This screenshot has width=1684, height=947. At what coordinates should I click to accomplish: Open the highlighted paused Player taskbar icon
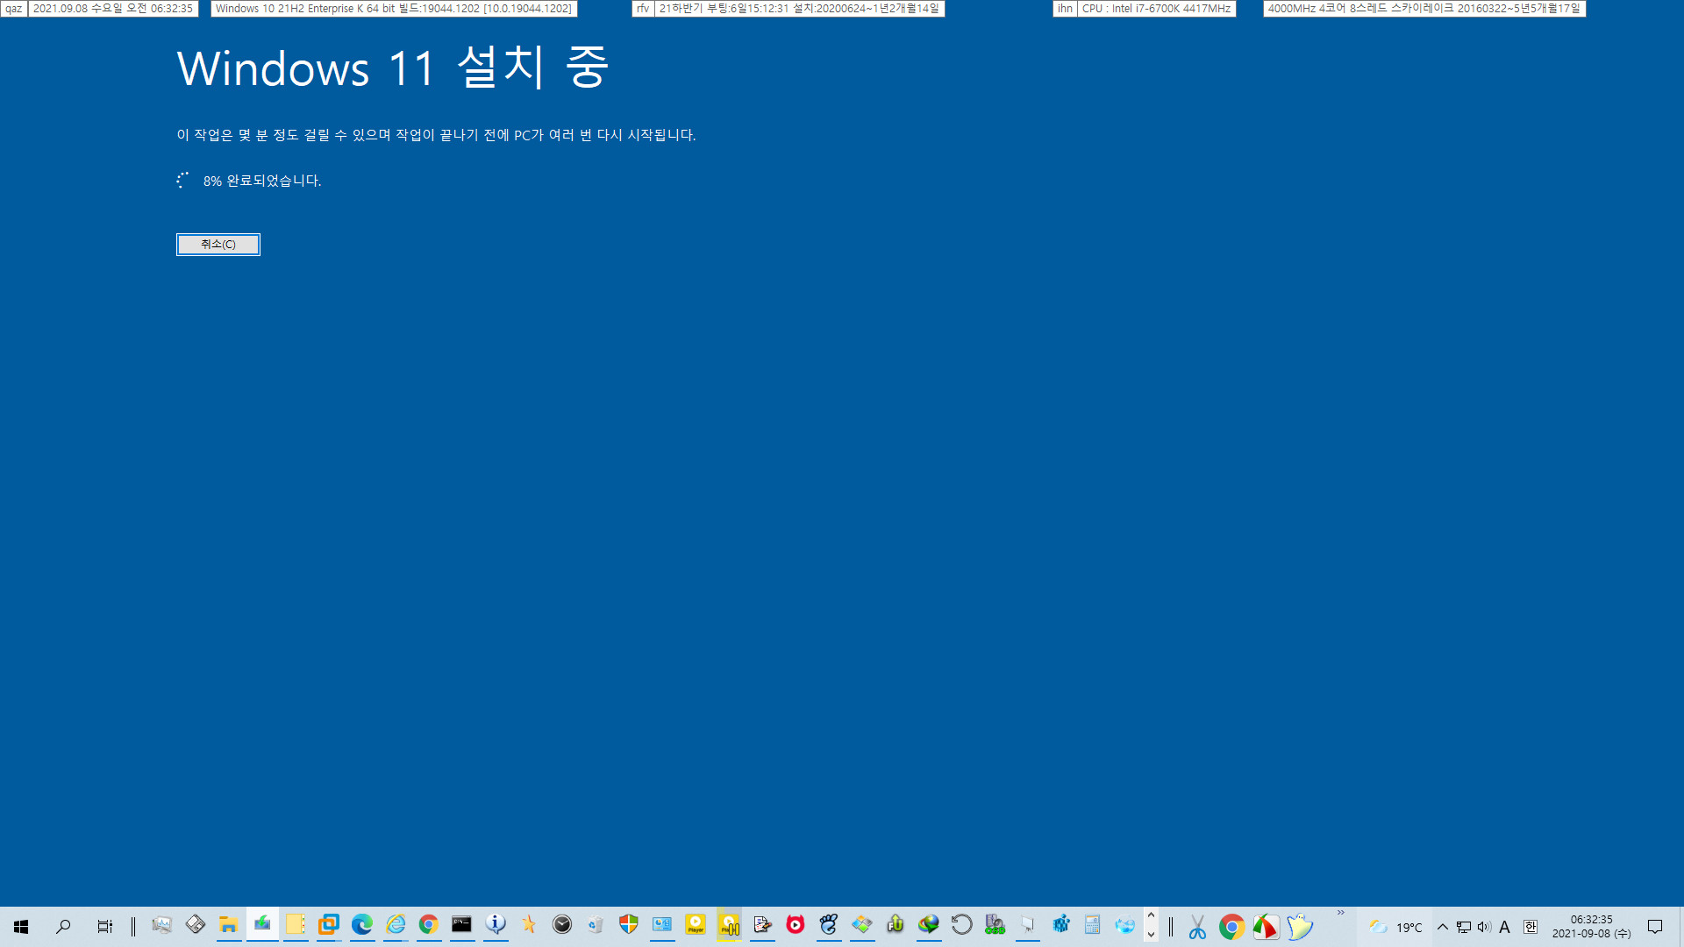[729, 925]
